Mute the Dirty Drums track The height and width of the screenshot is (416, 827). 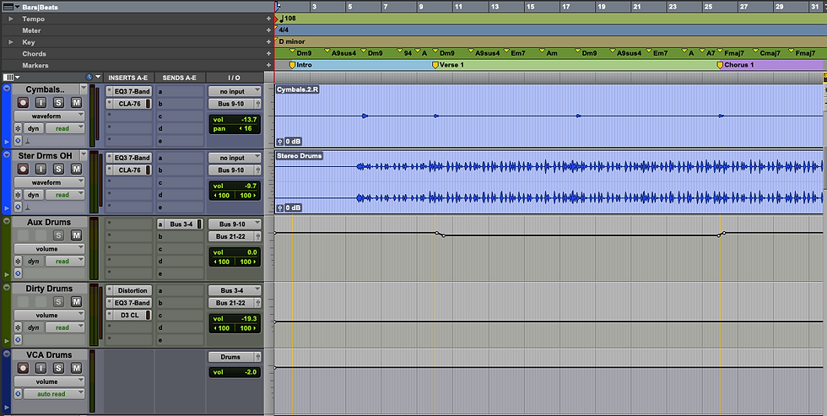pyautogui.click(x=77, y=301)
